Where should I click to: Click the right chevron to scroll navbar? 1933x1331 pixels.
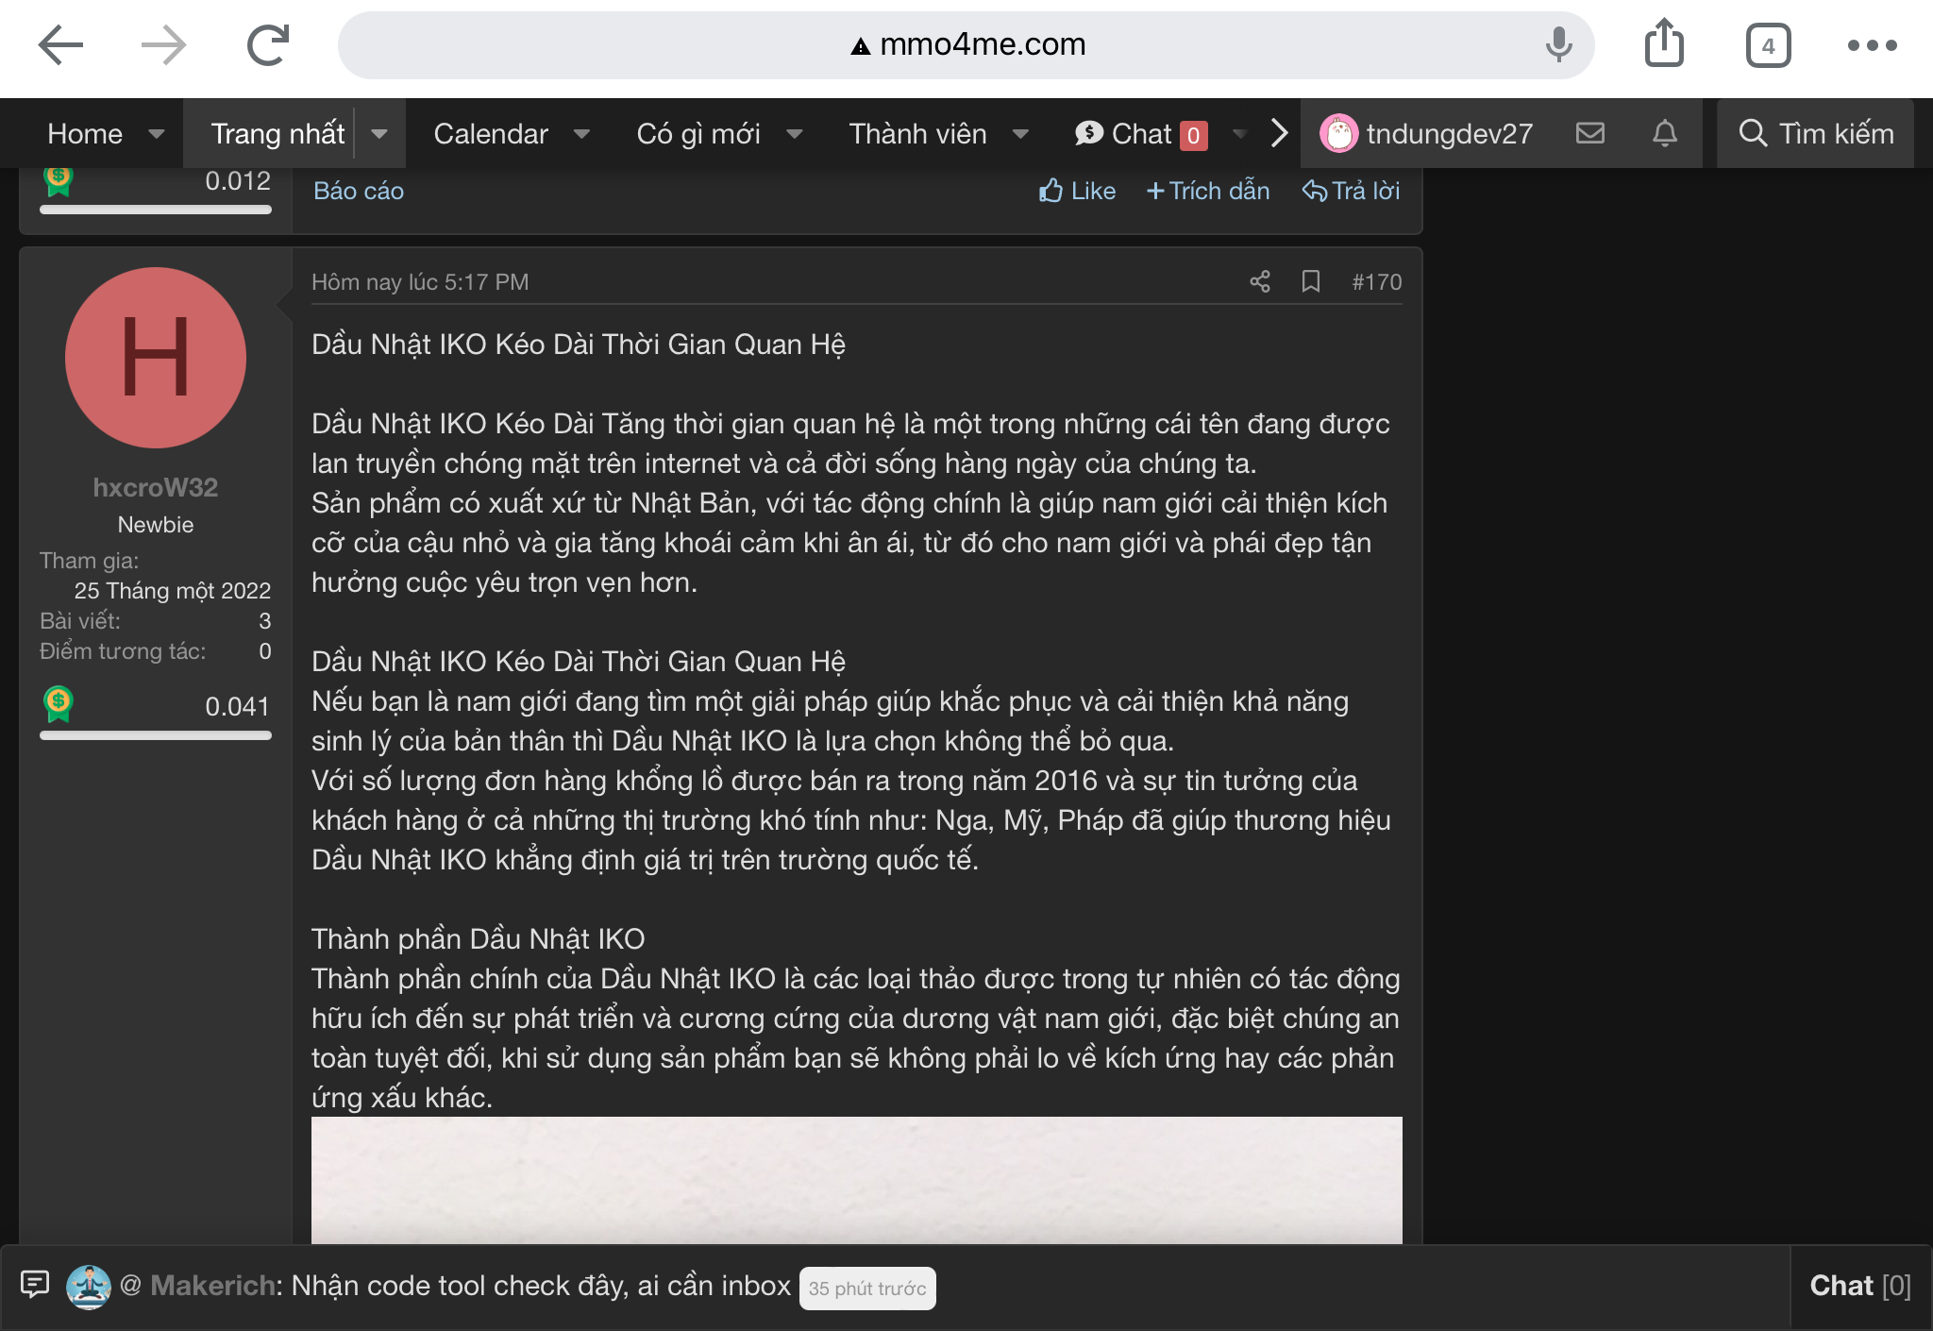tap(1279, 133)
